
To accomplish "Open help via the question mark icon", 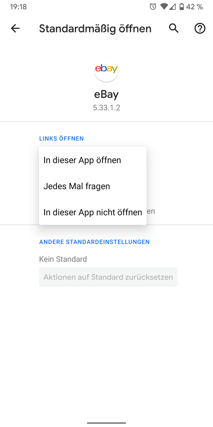I will [200, 28].
